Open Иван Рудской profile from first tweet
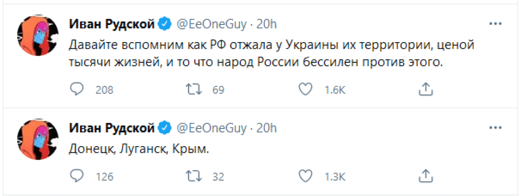Image resolution: width=521 pixels, height=196 pixels. (x=112, y=23)
